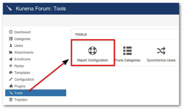Open the Dashboard menu entry
This screenshot has height=110, width=184.
(x=22, y=32)
